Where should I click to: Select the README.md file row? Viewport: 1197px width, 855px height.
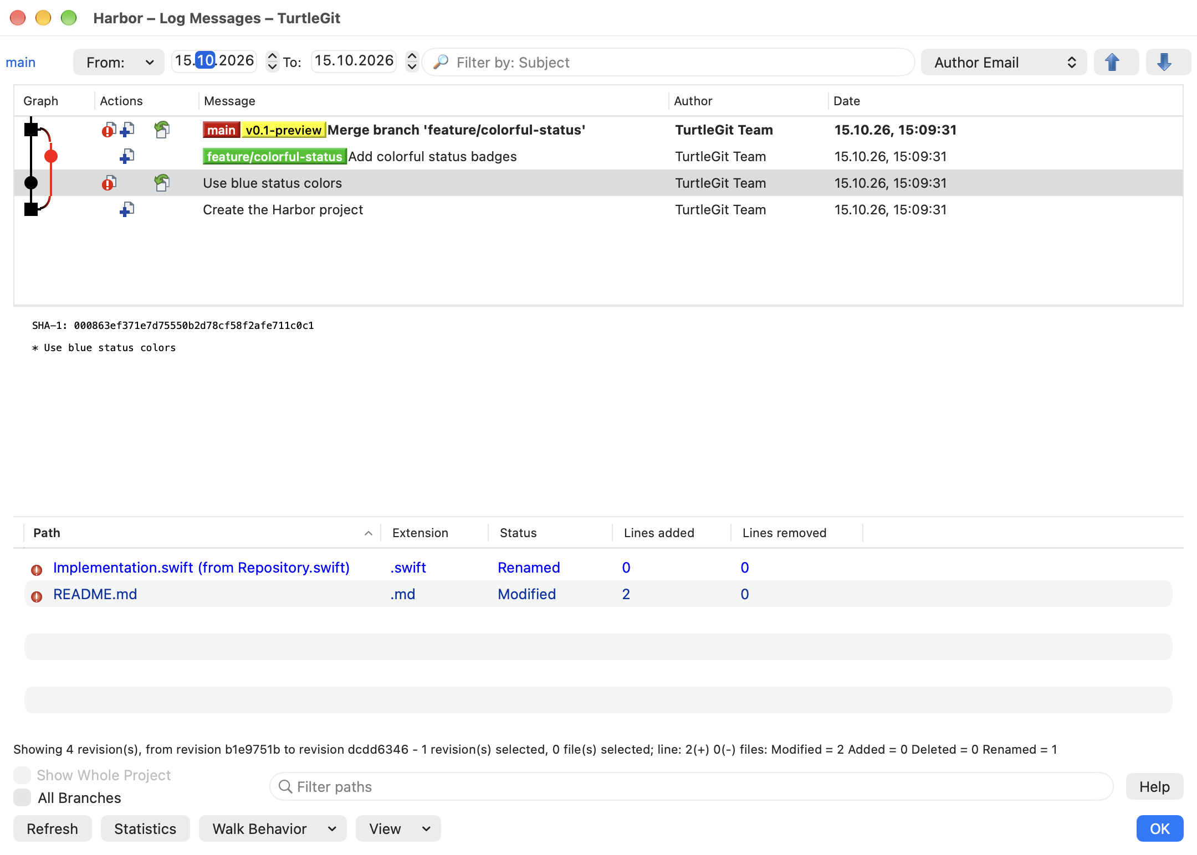point(598,594)
